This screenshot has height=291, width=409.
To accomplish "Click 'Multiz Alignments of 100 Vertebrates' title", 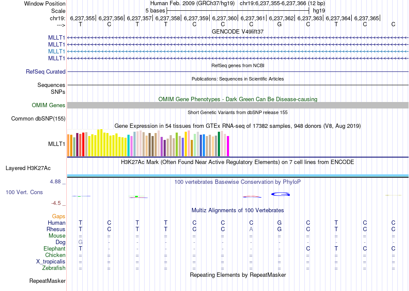I will [238, 211].
